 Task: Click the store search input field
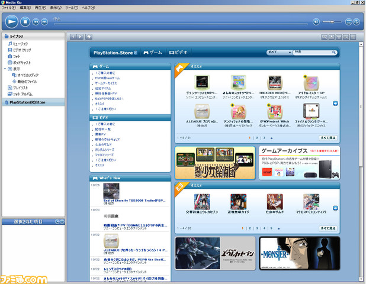click(313, 52)
